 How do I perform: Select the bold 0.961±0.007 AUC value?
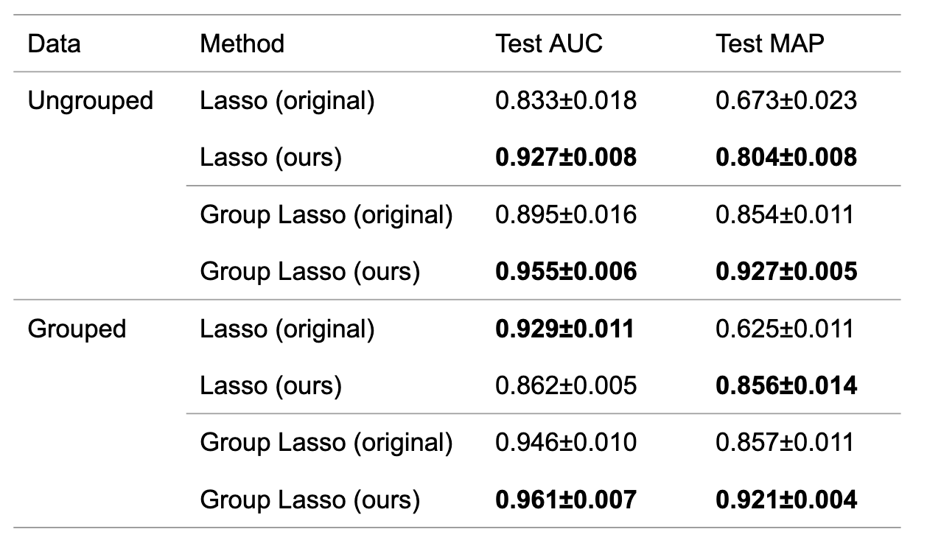[x=566, y=500]
